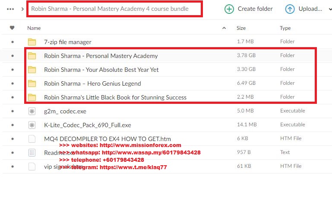The image size is (332, 218).
Task: Click the breadcrumb chevron arrow
Action: (x=22, y=9)
